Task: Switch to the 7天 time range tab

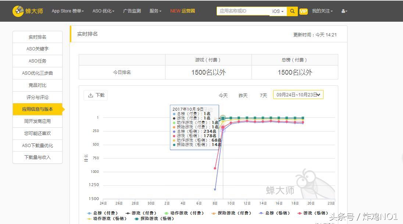Action: pyautogui.click(x=263, y=95)
